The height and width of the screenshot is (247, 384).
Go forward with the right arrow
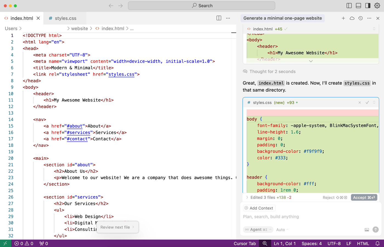point(120,5)
